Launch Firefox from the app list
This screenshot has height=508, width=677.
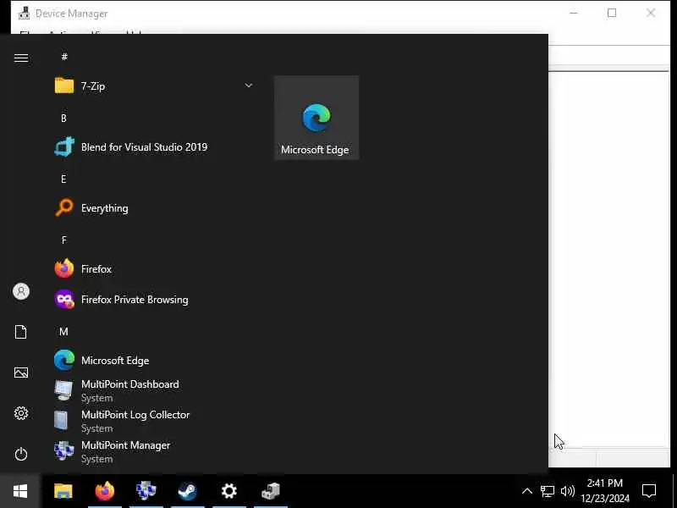coord(153,269)
